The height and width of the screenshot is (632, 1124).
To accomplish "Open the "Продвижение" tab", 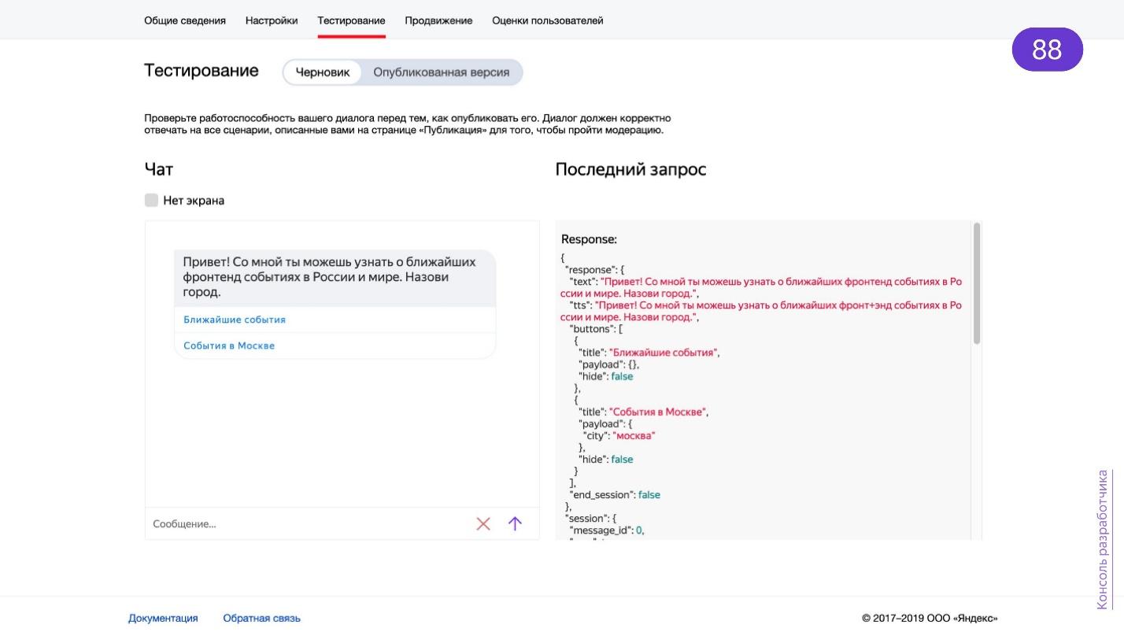I will point(438,20).
